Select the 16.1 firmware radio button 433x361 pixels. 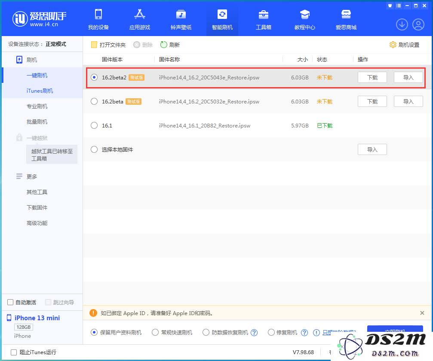pos(94,125)
